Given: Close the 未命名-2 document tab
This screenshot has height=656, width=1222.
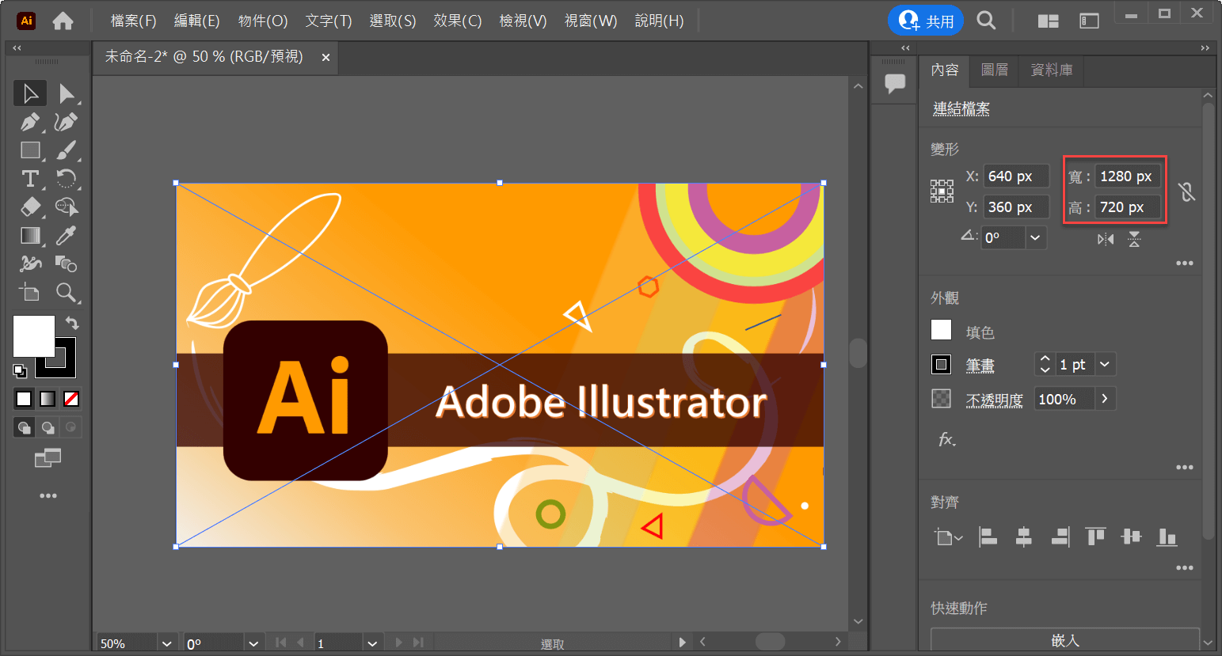Looking at the screenshot, I should pyautogui.click(x=325, y=57).
